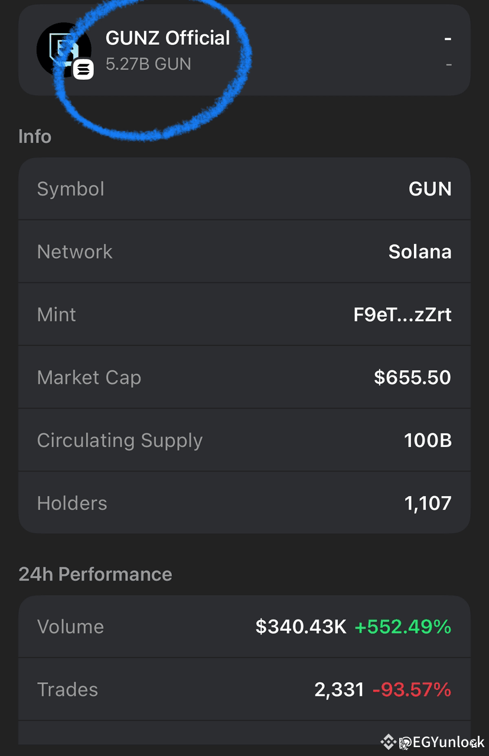This screenshot has height=756, width=489.
Task: Tap the Circulating Supply row
Action: tap(244, 440)
